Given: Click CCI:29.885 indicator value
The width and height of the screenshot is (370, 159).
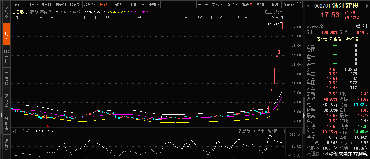Looking at the screenshot, I should (x=41, y=131).
